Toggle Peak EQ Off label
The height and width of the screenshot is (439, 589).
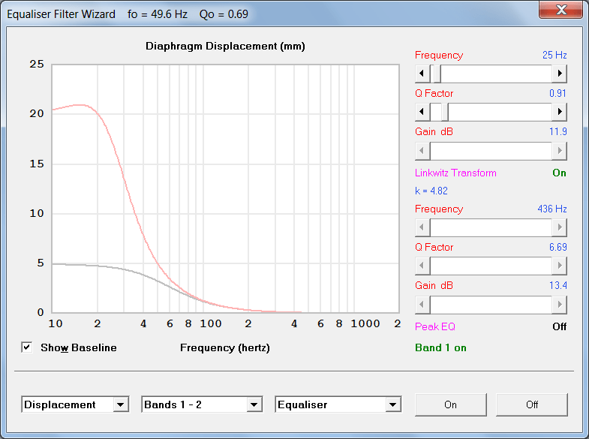click(x=559, y=326)
